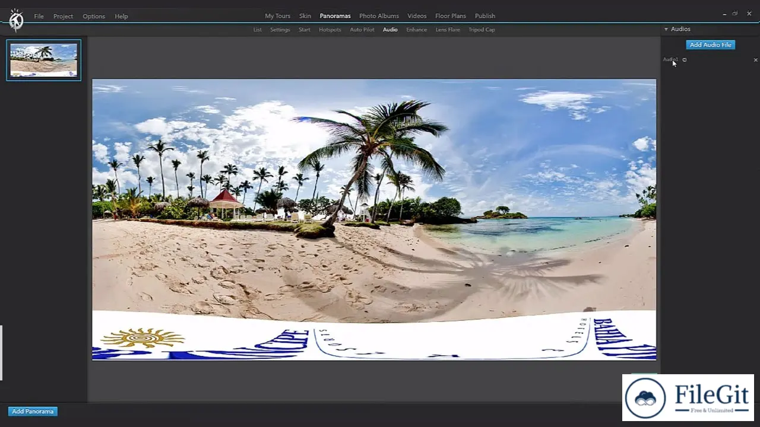
Task: Switch to the Skin section
Action: pyautogui.click(x=305, y=16)
